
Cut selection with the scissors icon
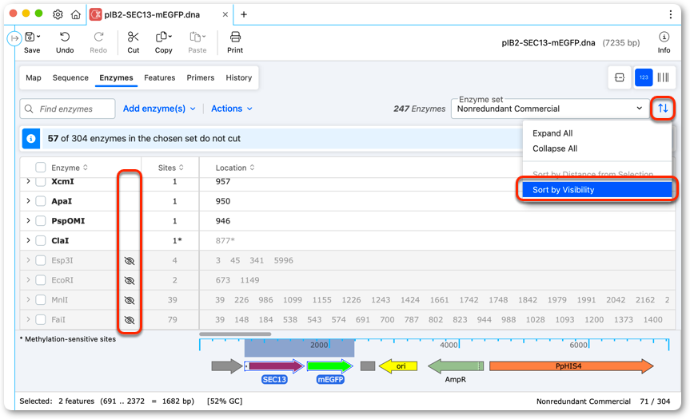(133, 37)
